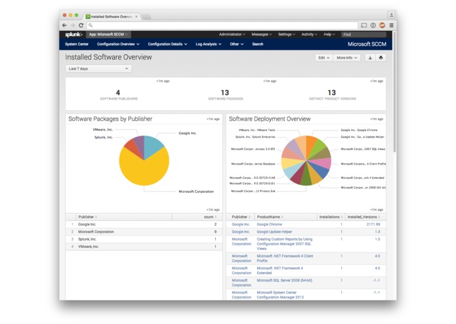Image resolution: width=456 pixels, height=324 pixels.
Task: Open the Other menu
Action: point(236,44)
